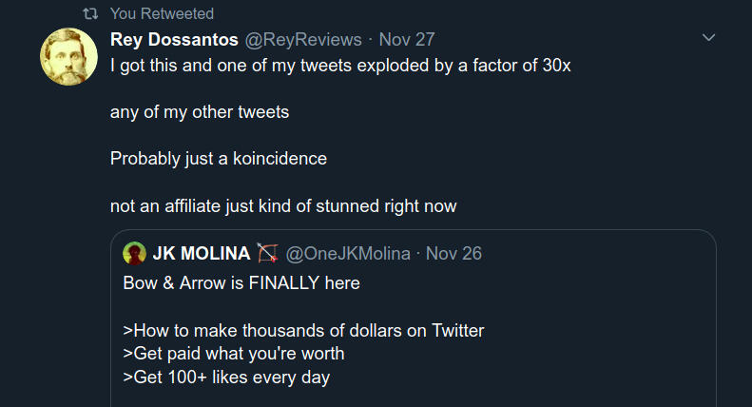
Task: Open quoted tweet 'Bow & Arrow is FINALLY here'
Action: pyautogui.click(x=241, y=283)
